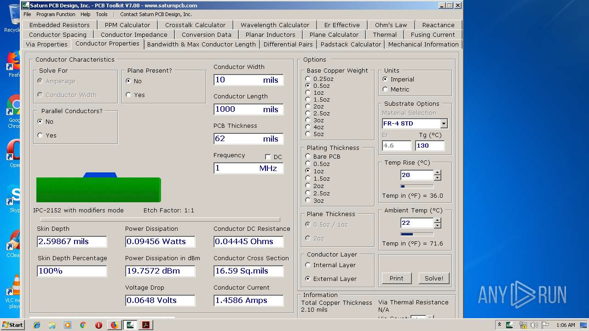Click the Conductor Width input field

tap(248, 80)
